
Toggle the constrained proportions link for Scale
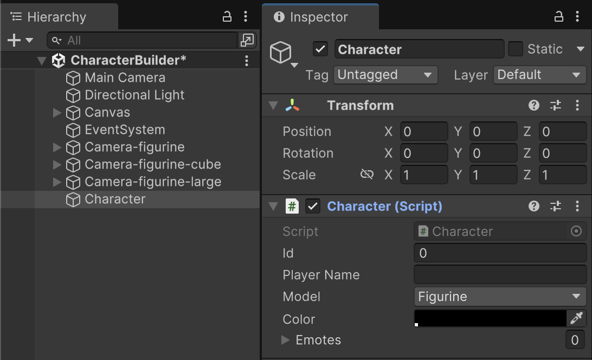(367, 175)
